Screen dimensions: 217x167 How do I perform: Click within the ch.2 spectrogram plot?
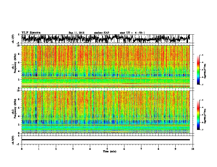[x=106, y=112]
